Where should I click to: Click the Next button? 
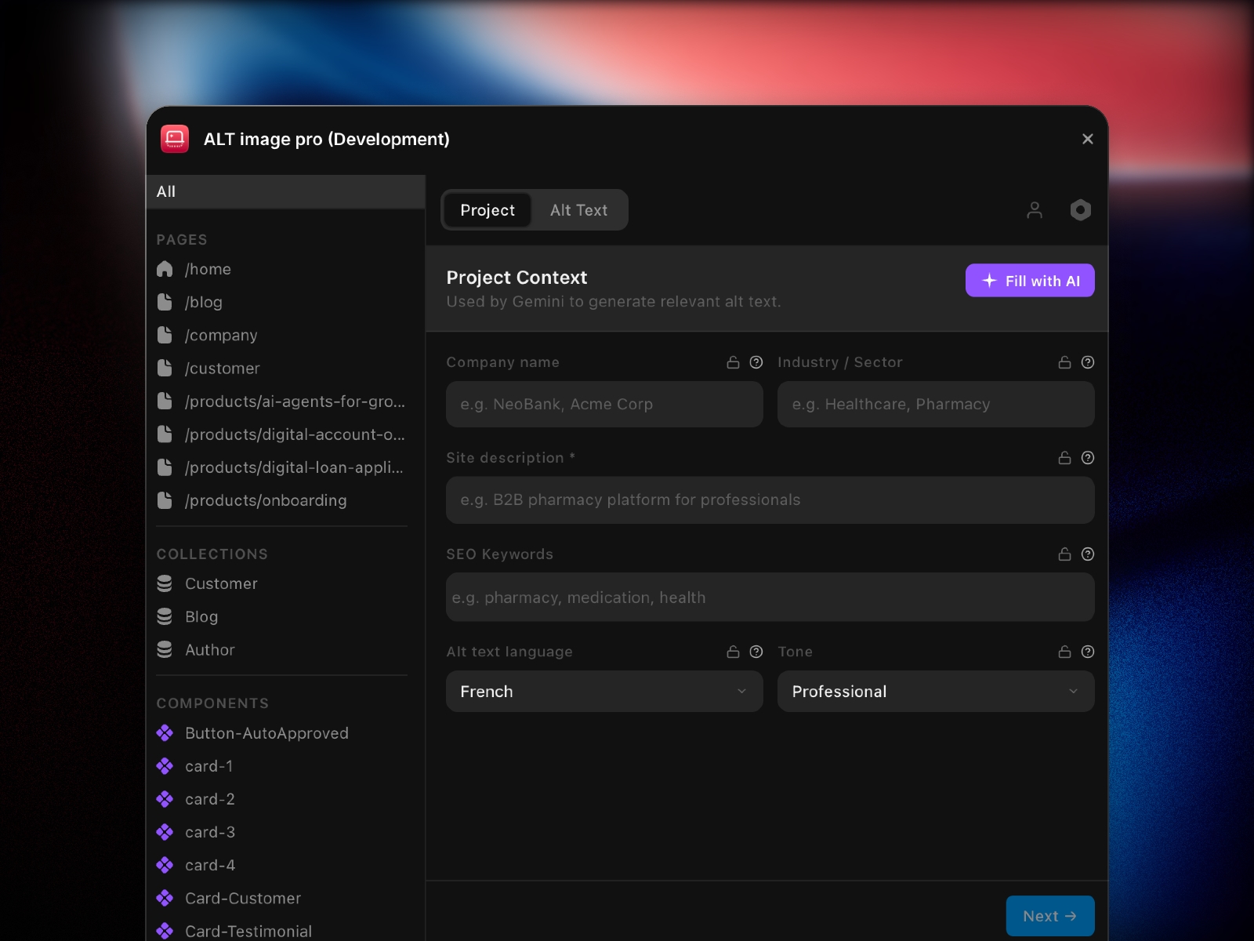(x=1050, y=916)
